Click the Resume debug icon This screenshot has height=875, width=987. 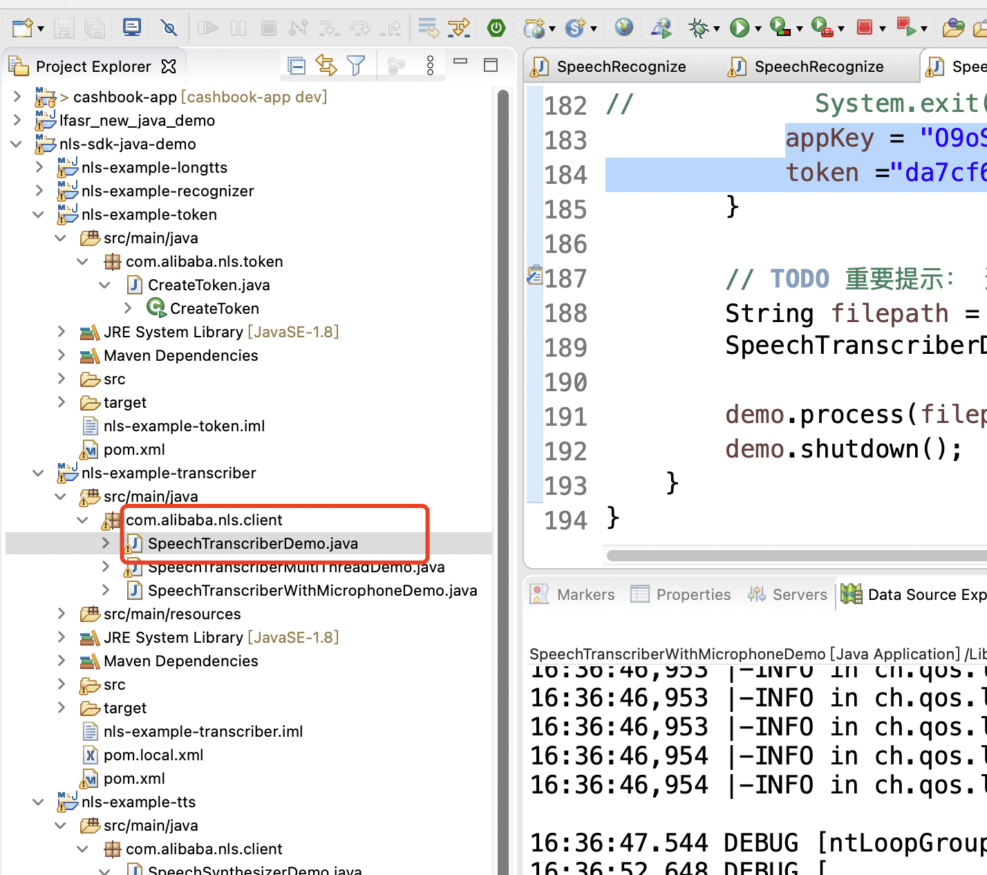207,28
